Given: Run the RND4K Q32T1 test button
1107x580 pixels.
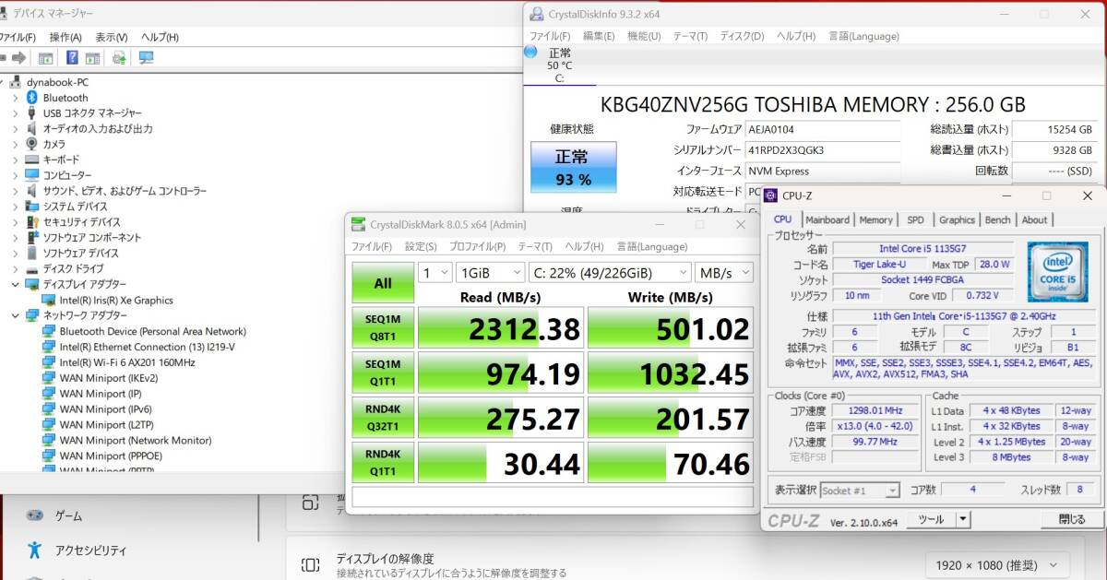Looking at the screenshot, I should (383, 418).
